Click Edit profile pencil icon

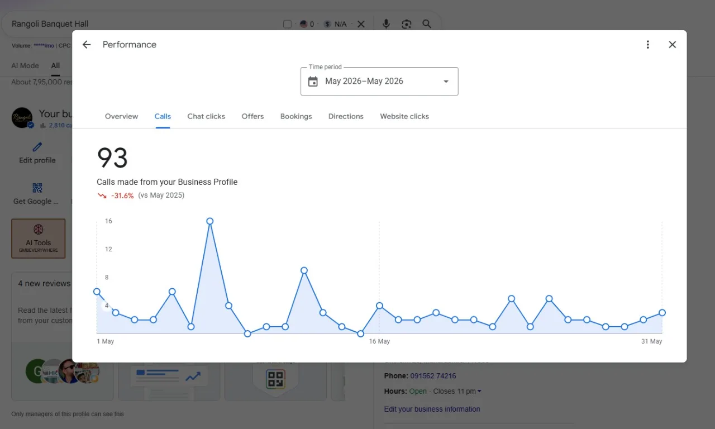pos(37,147)
